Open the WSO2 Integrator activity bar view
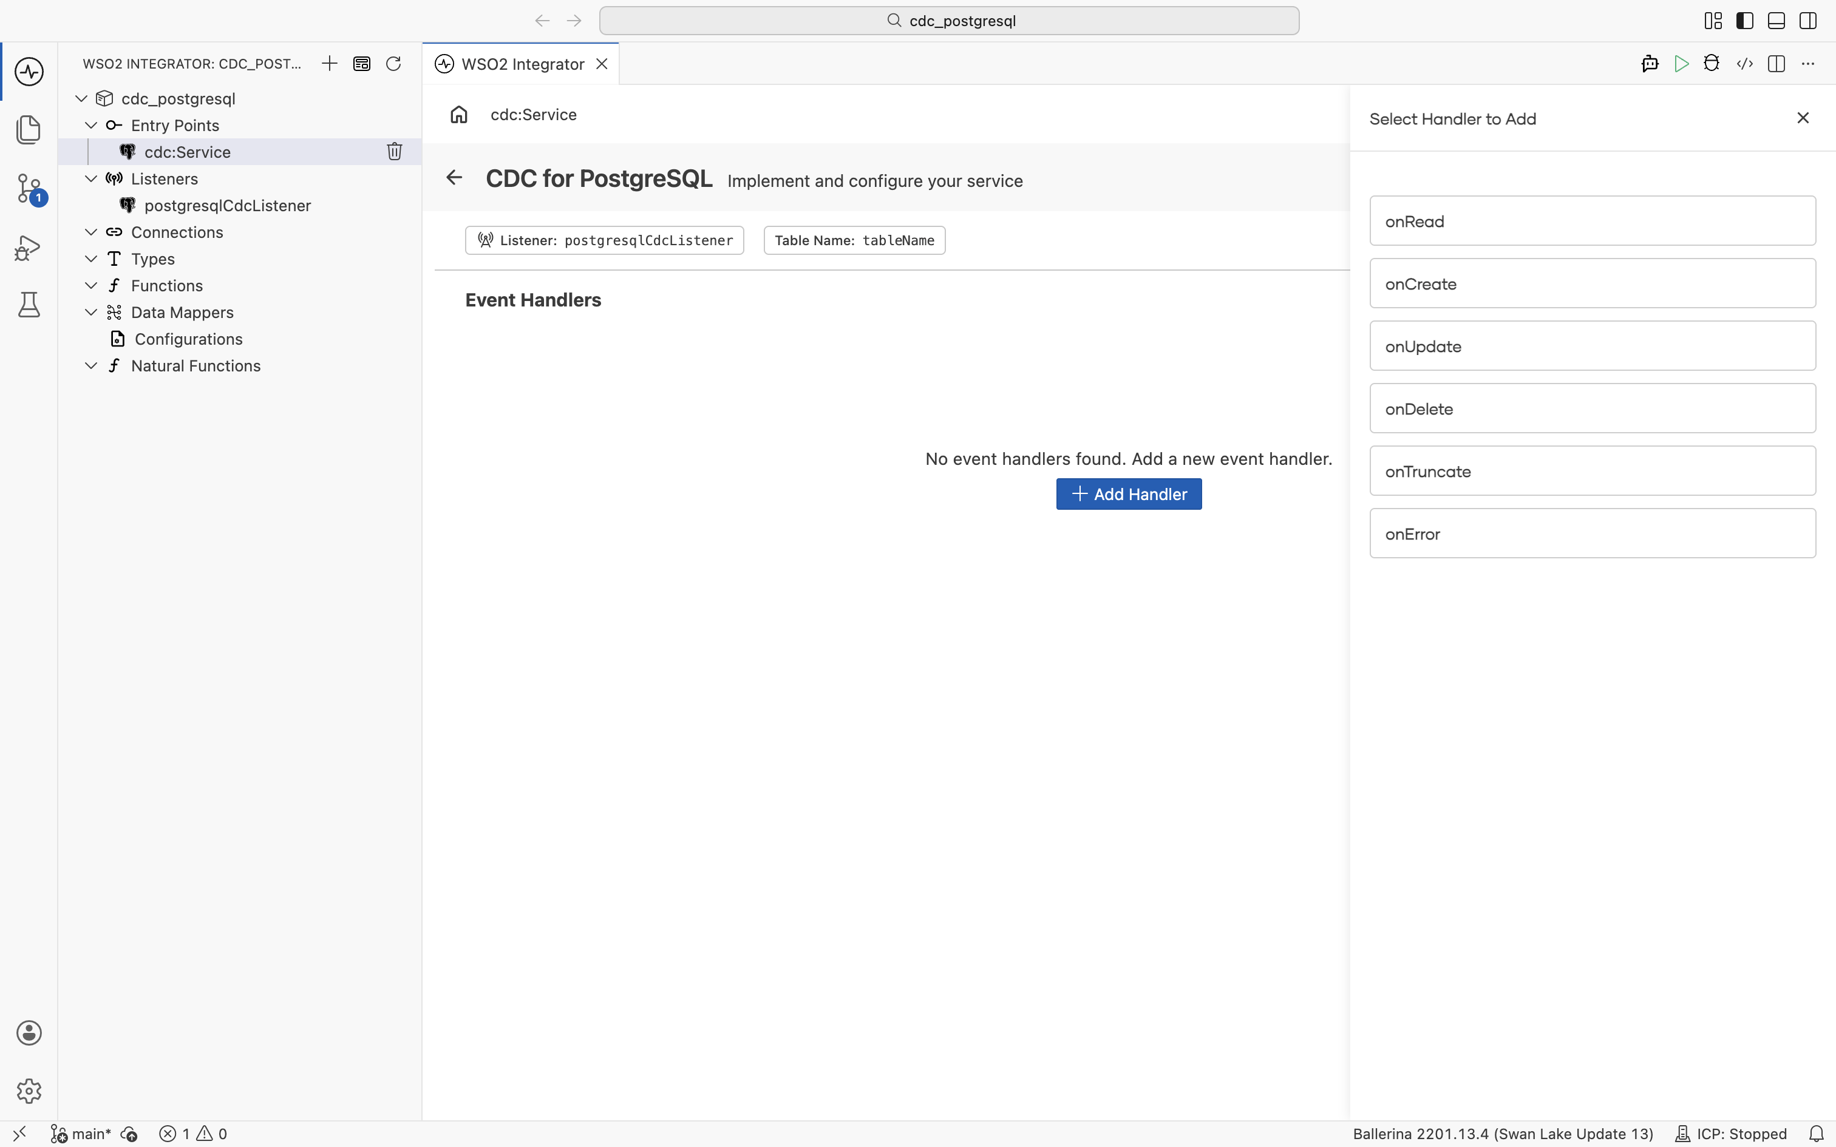Image resolution: width=1836 pixels, height=1147 pixels. coord(29,72)
